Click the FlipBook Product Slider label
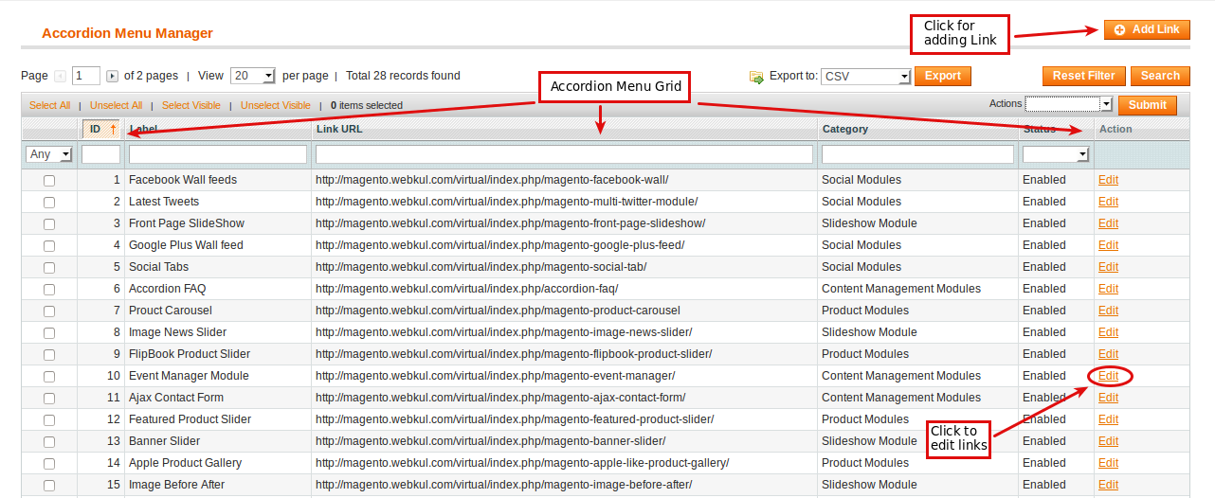 (x=190, y=354)
